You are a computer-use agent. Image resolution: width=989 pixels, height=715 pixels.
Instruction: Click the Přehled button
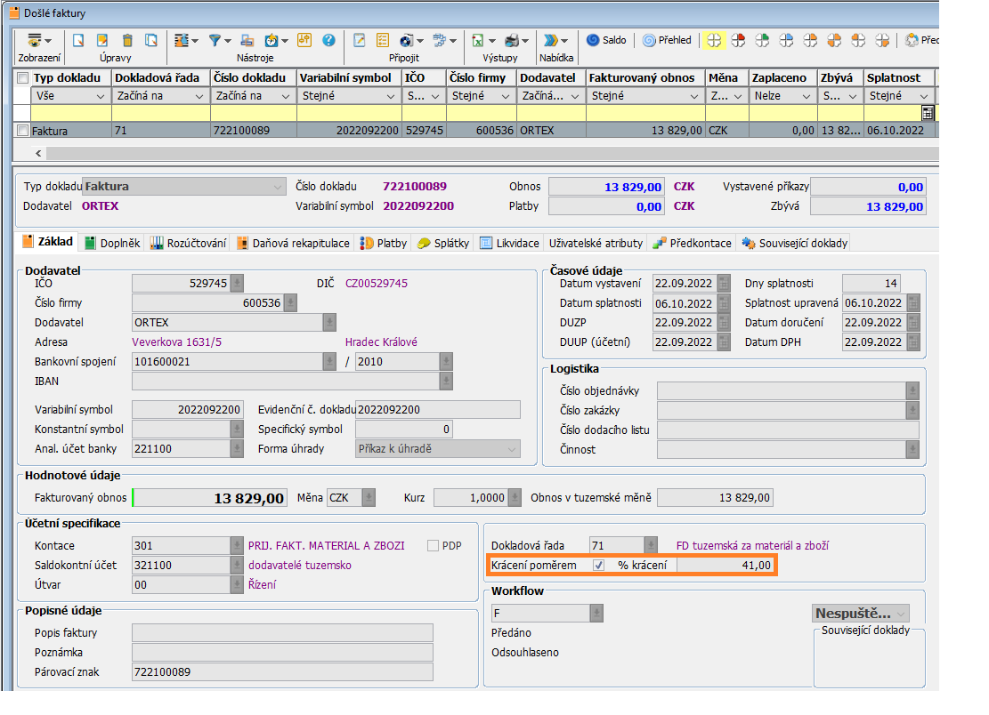click(667, 41)
